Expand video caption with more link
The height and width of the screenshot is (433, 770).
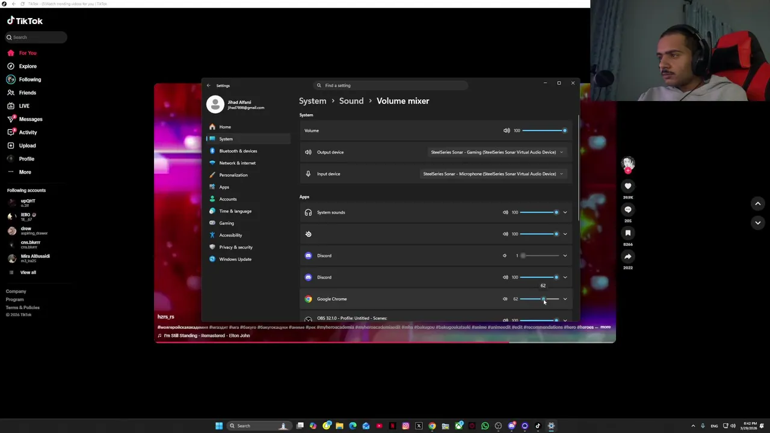[605, 327]
